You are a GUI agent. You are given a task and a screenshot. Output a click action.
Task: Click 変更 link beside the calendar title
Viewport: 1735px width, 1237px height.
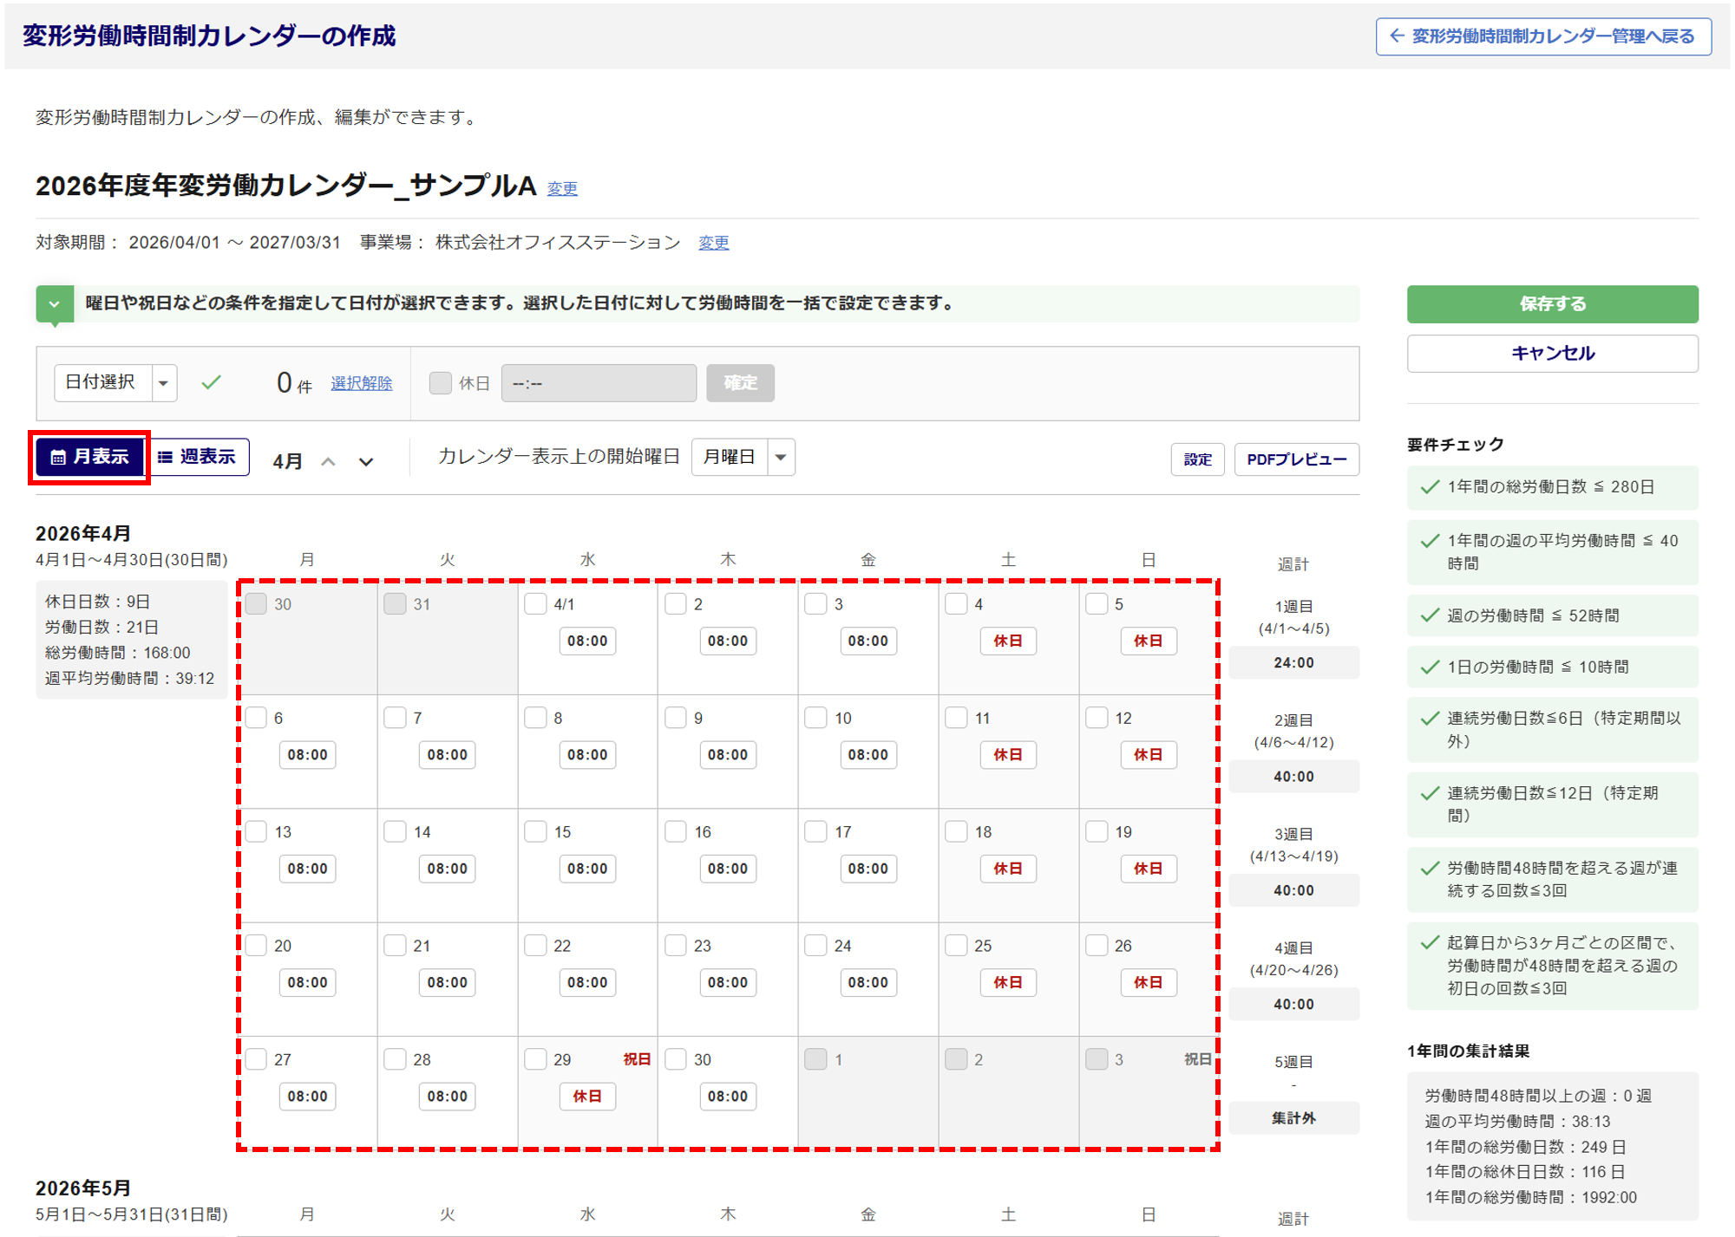tap(561, 188)
